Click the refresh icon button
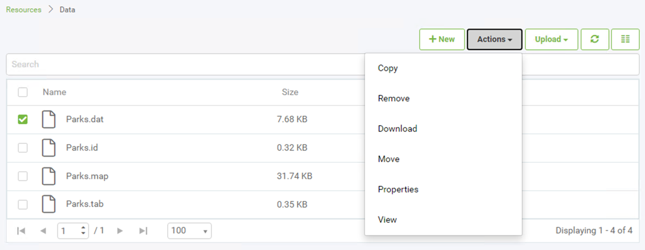The height and width of the screenshot is (250, 645). point(594,39)
